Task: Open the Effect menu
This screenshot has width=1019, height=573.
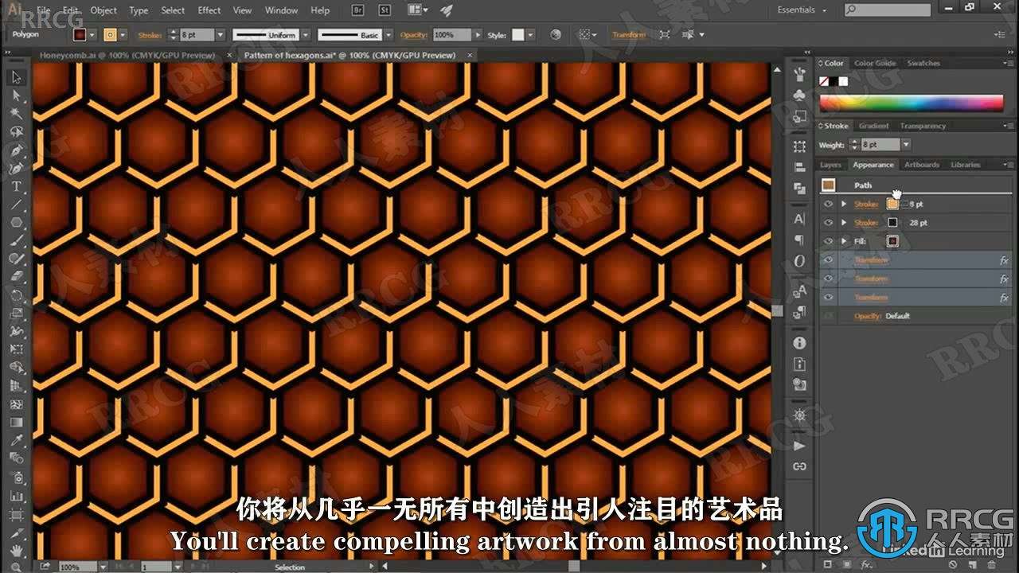Action: point(209,10)
